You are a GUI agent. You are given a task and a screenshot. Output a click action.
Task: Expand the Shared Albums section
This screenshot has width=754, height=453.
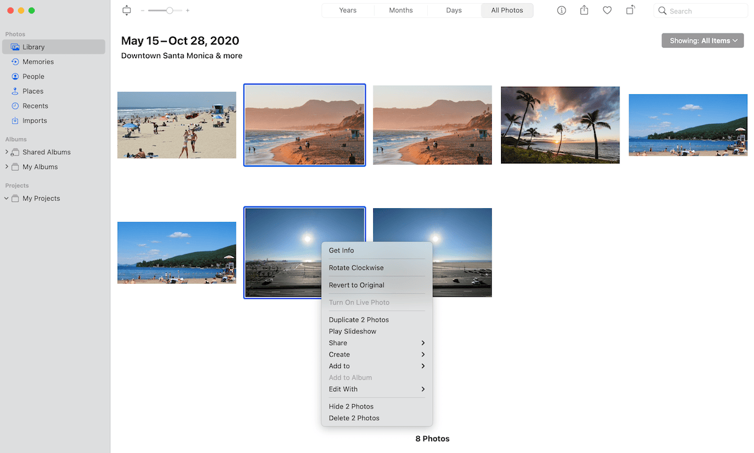pos(7,152)
